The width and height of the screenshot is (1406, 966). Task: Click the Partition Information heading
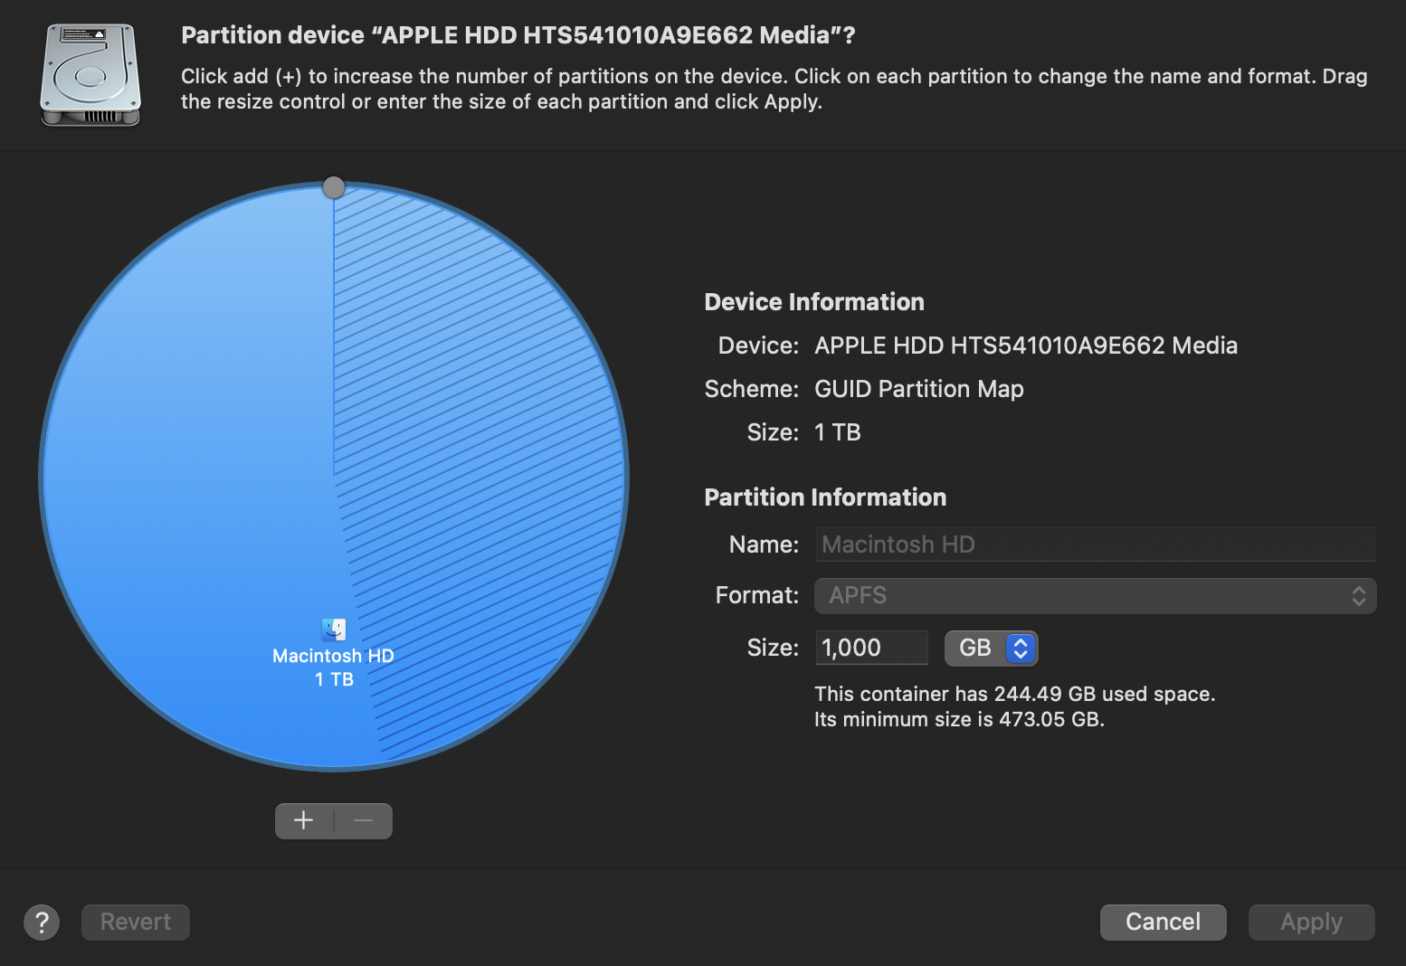[x=825, y=497]
